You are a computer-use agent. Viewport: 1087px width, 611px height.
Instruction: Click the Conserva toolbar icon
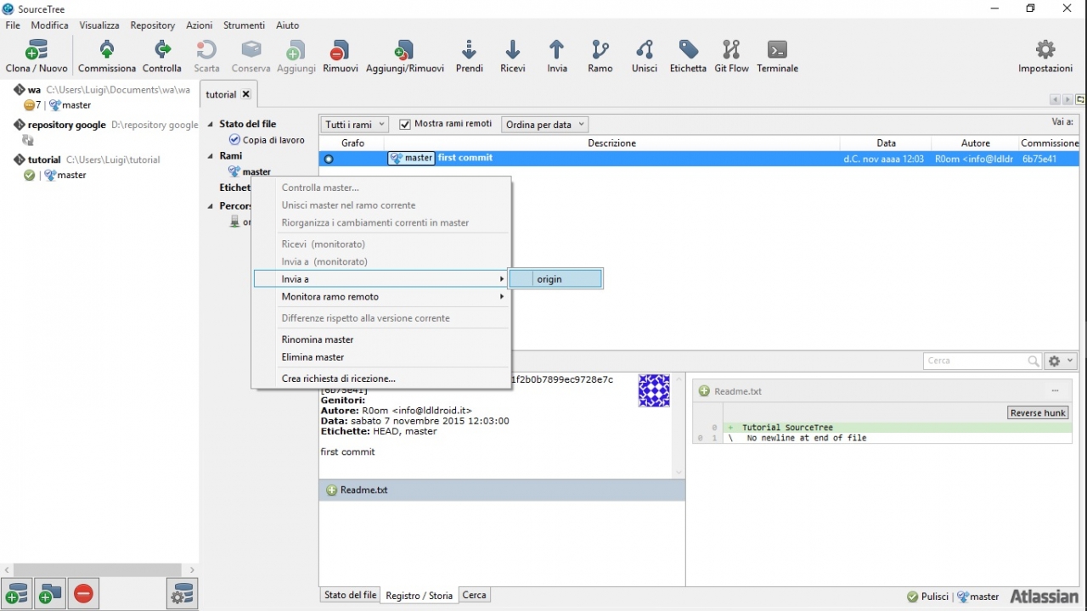(251, 50)
